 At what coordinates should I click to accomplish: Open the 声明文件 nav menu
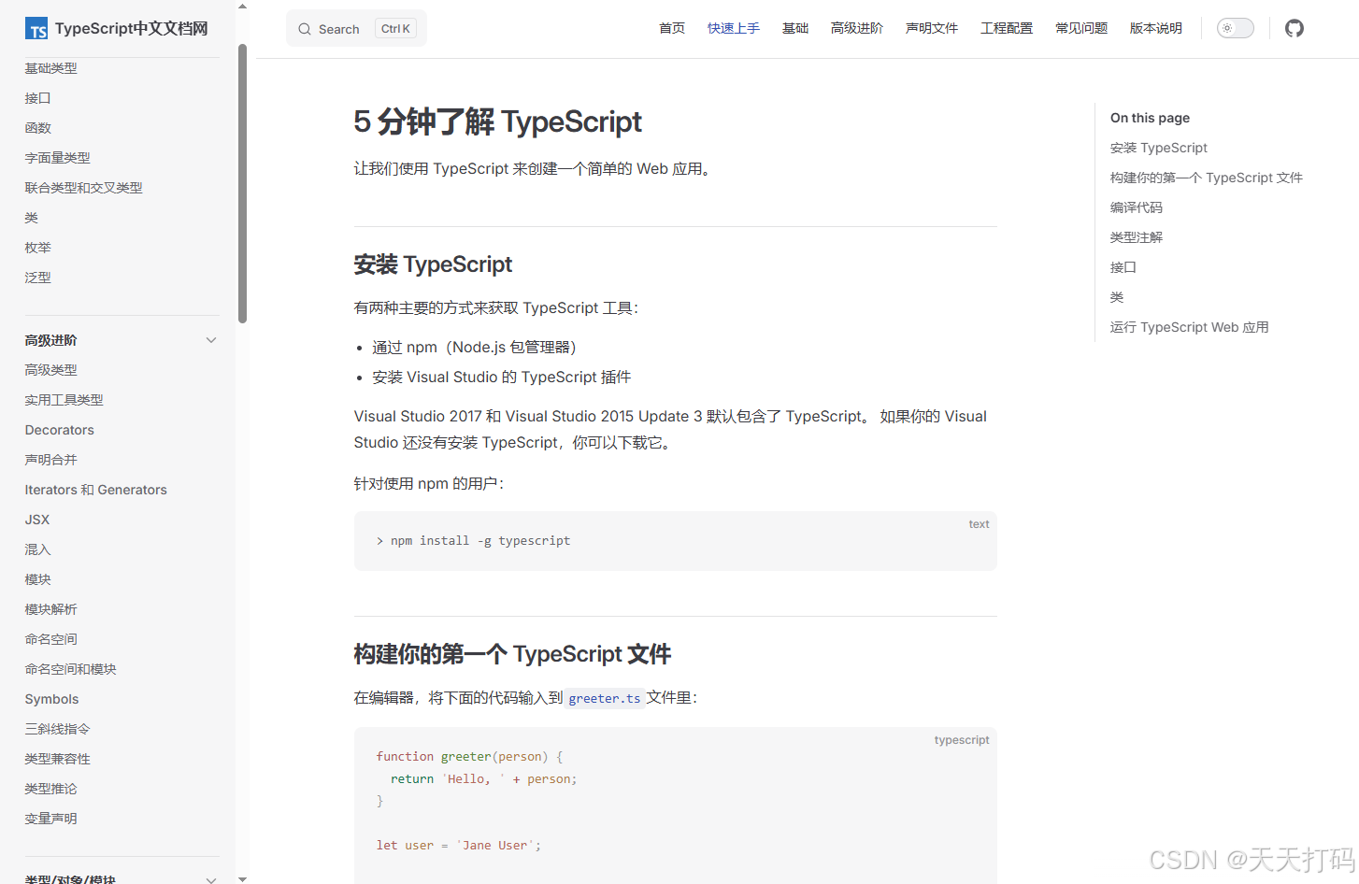pos(932,28)
